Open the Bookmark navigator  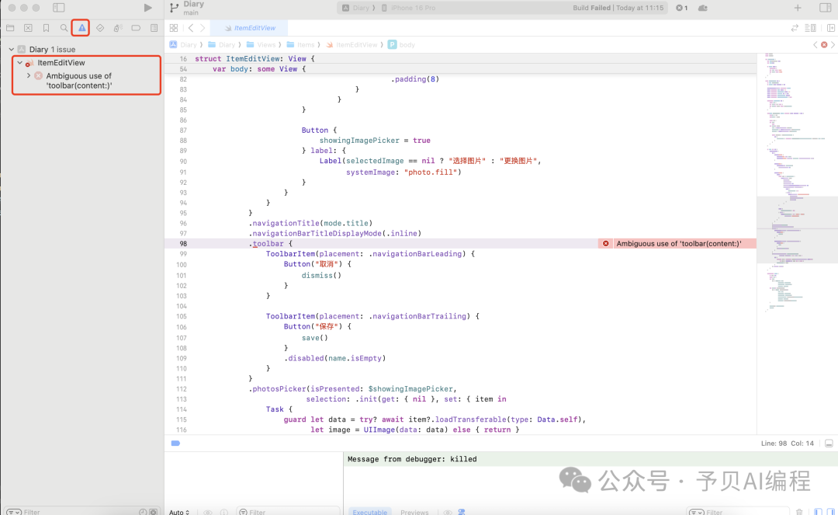click(x=46, y=28)
